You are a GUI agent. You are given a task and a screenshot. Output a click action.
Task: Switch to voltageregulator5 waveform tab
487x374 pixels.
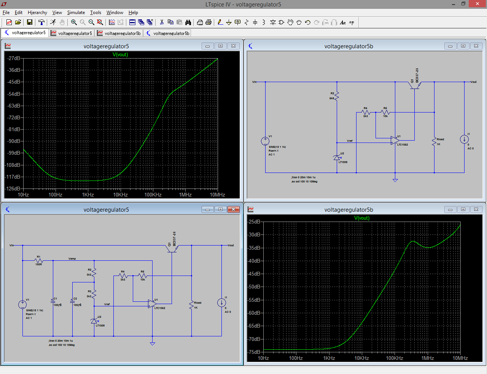coord(72,33)
